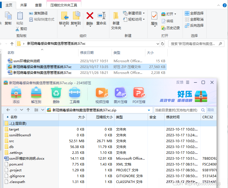Image resolution: width=228 pixels, height=188 pixels.
Task: Refresh the Explorer folder view
Action: pyautogui.click(x=163, y=44)
